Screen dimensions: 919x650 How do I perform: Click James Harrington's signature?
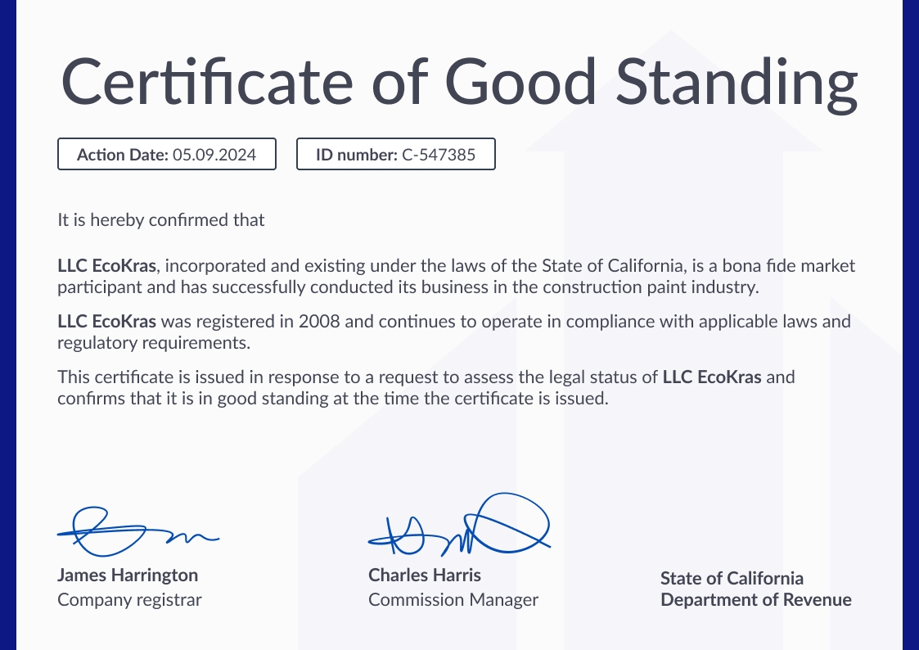pyautogui.click(x=135, y=529)
